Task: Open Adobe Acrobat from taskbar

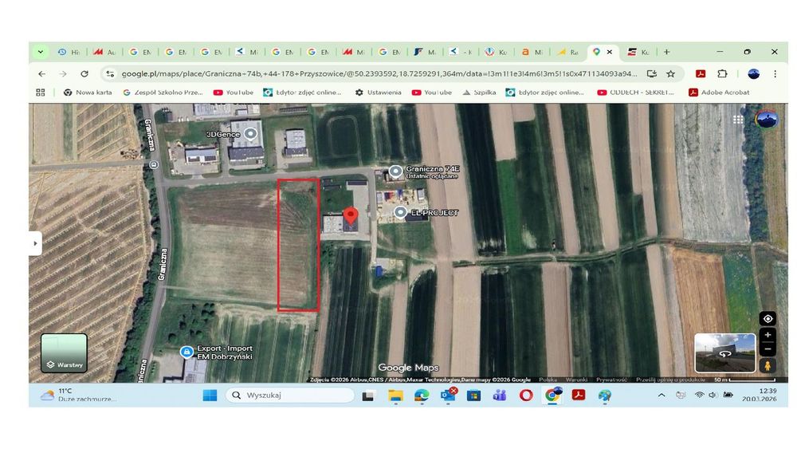Action: pyautogui.click(x=579, y=395)
